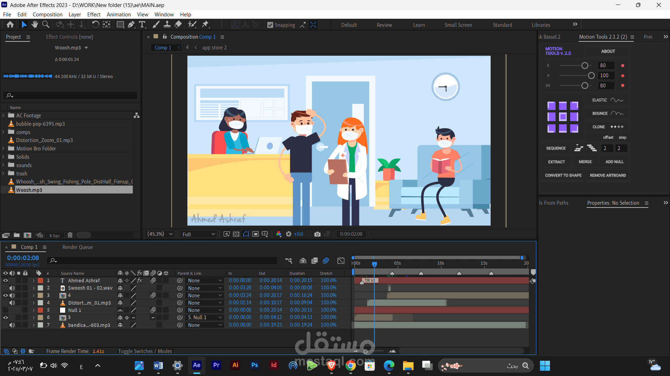Open the Animation menu
The image size is (670, 376).
119,14
